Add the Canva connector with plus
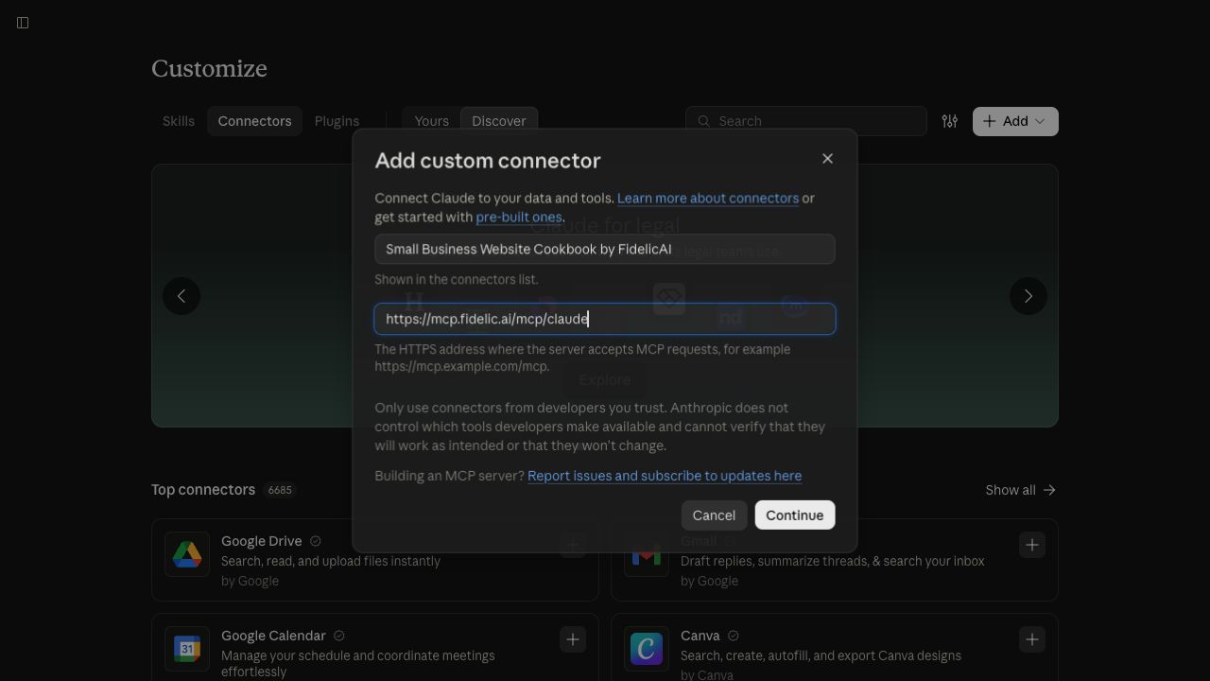This screenshot has width=1210, height=681. (1032, 639)
